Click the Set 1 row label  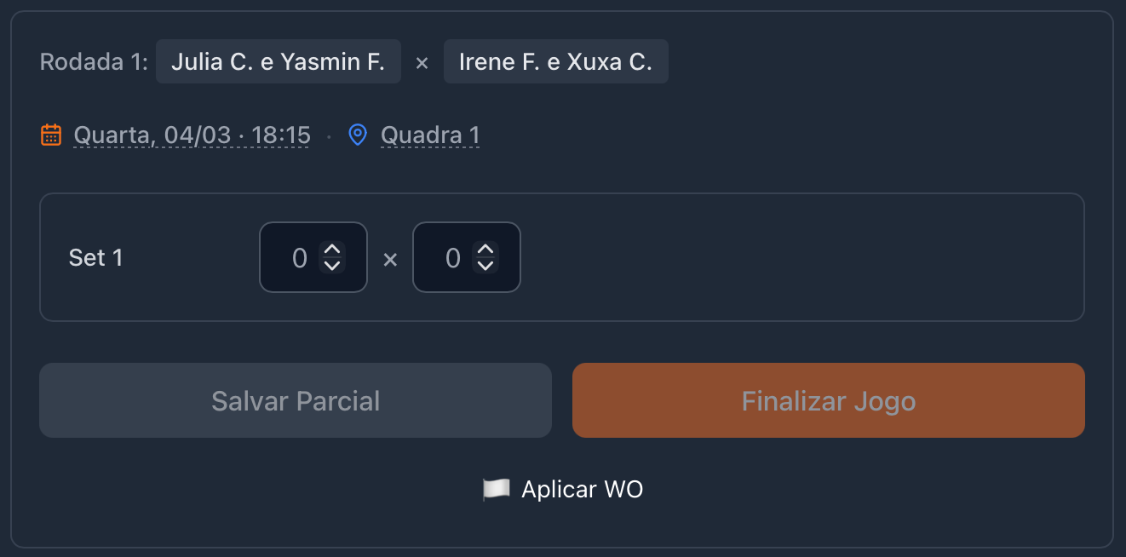tap(95, 258)
